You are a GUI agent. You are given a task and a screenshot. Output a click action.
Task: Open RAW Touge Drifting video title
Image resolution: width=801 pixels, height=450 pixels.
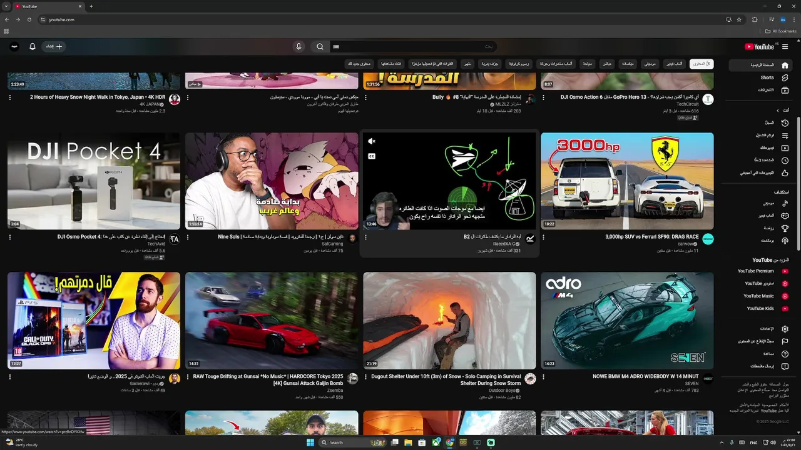pos(268,380)
